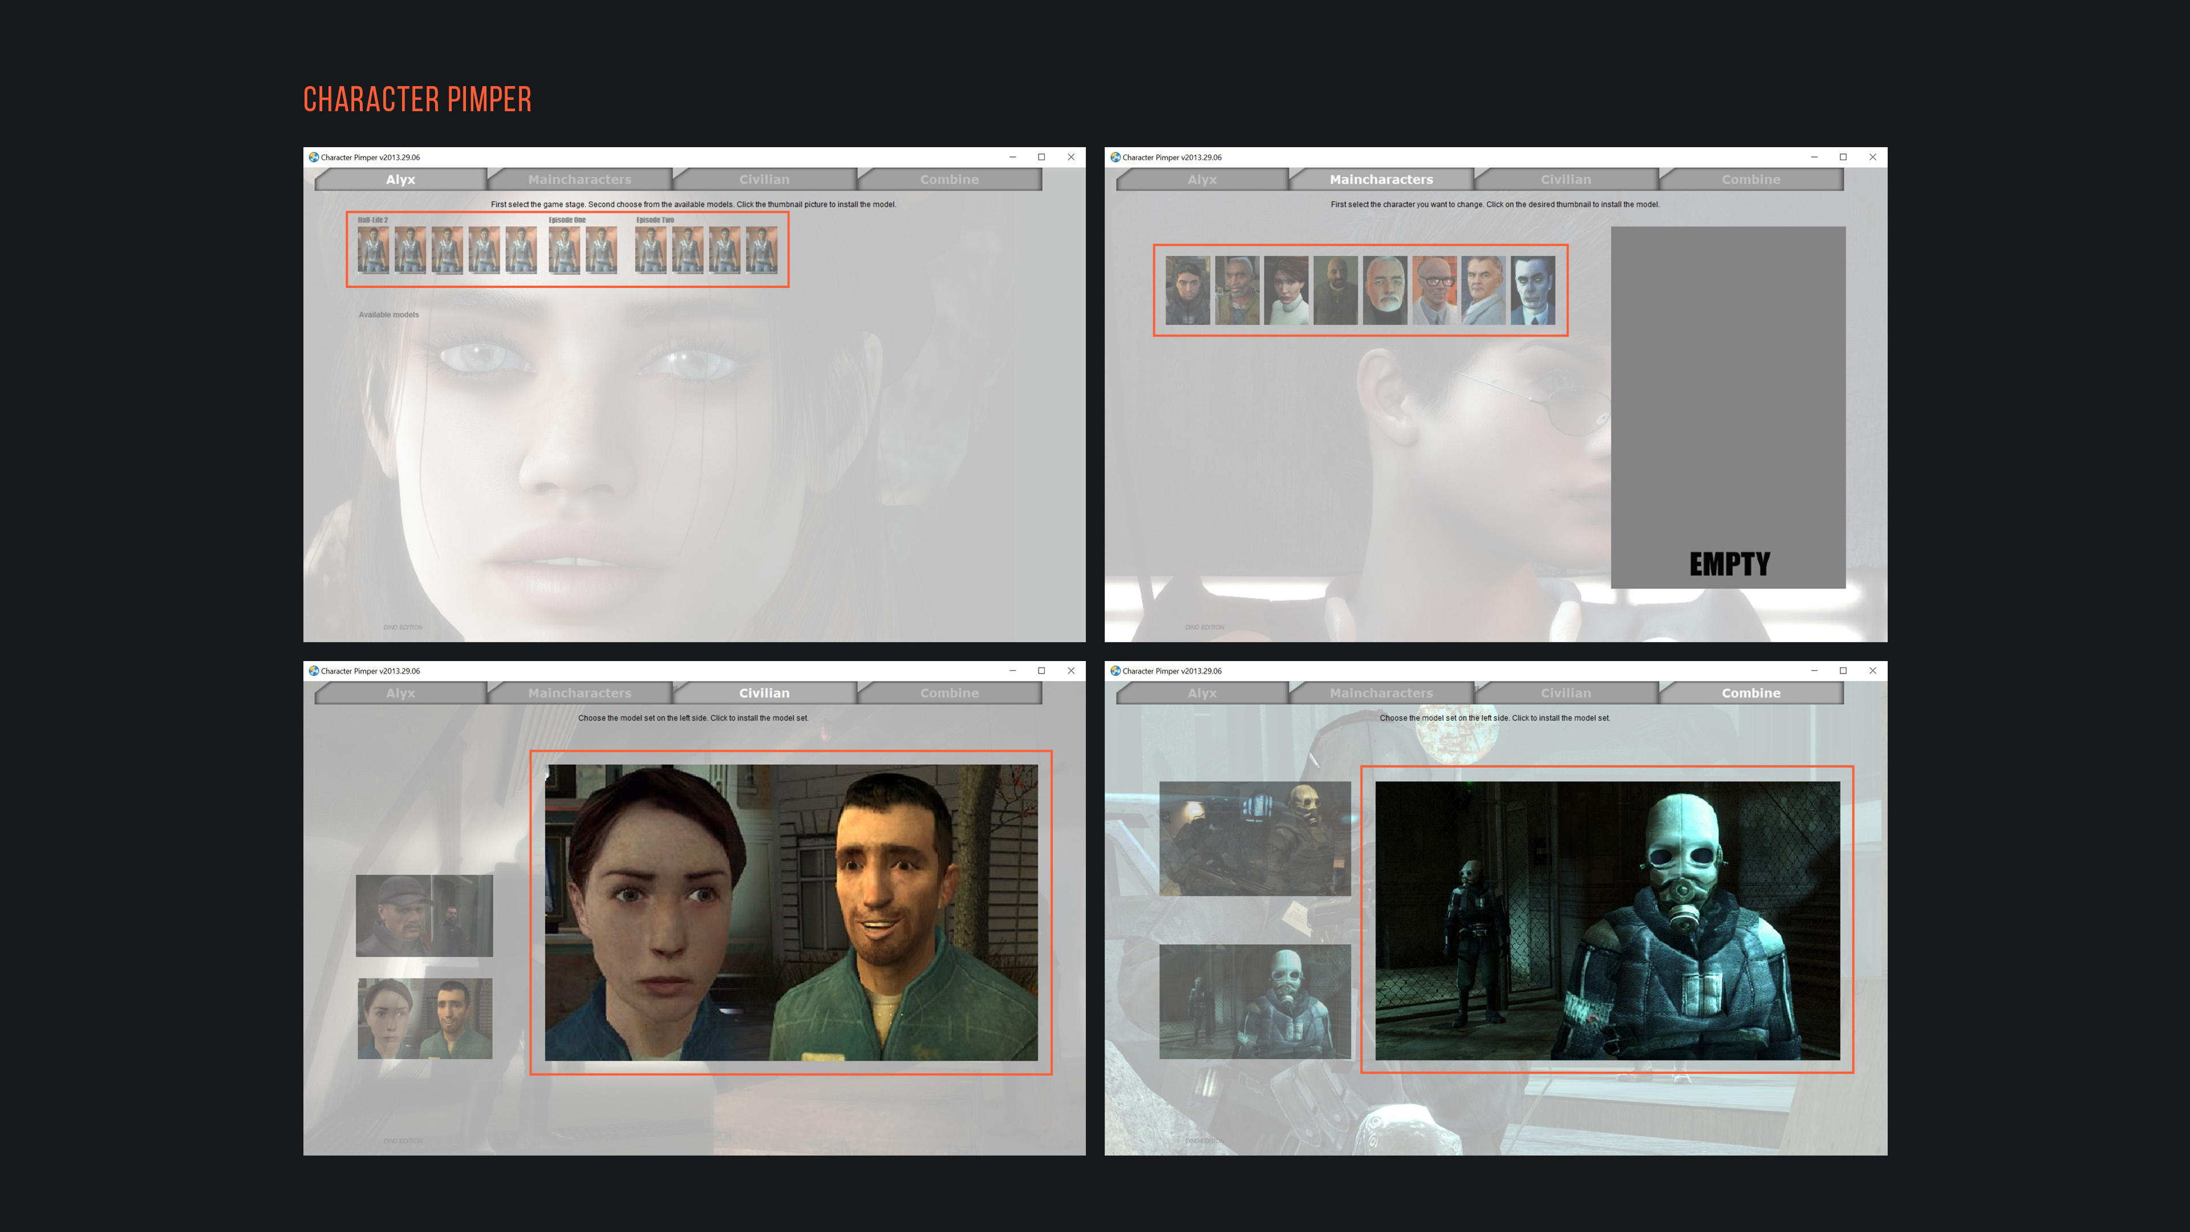Click the "Available models" label
The image size is (2190, 1232).
click(388, 315)
